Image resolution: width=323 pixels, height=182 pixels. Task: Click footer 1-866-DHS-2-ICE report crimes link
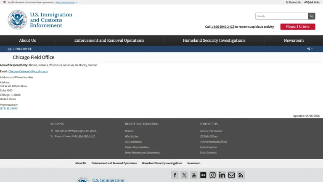click(86, 136)
